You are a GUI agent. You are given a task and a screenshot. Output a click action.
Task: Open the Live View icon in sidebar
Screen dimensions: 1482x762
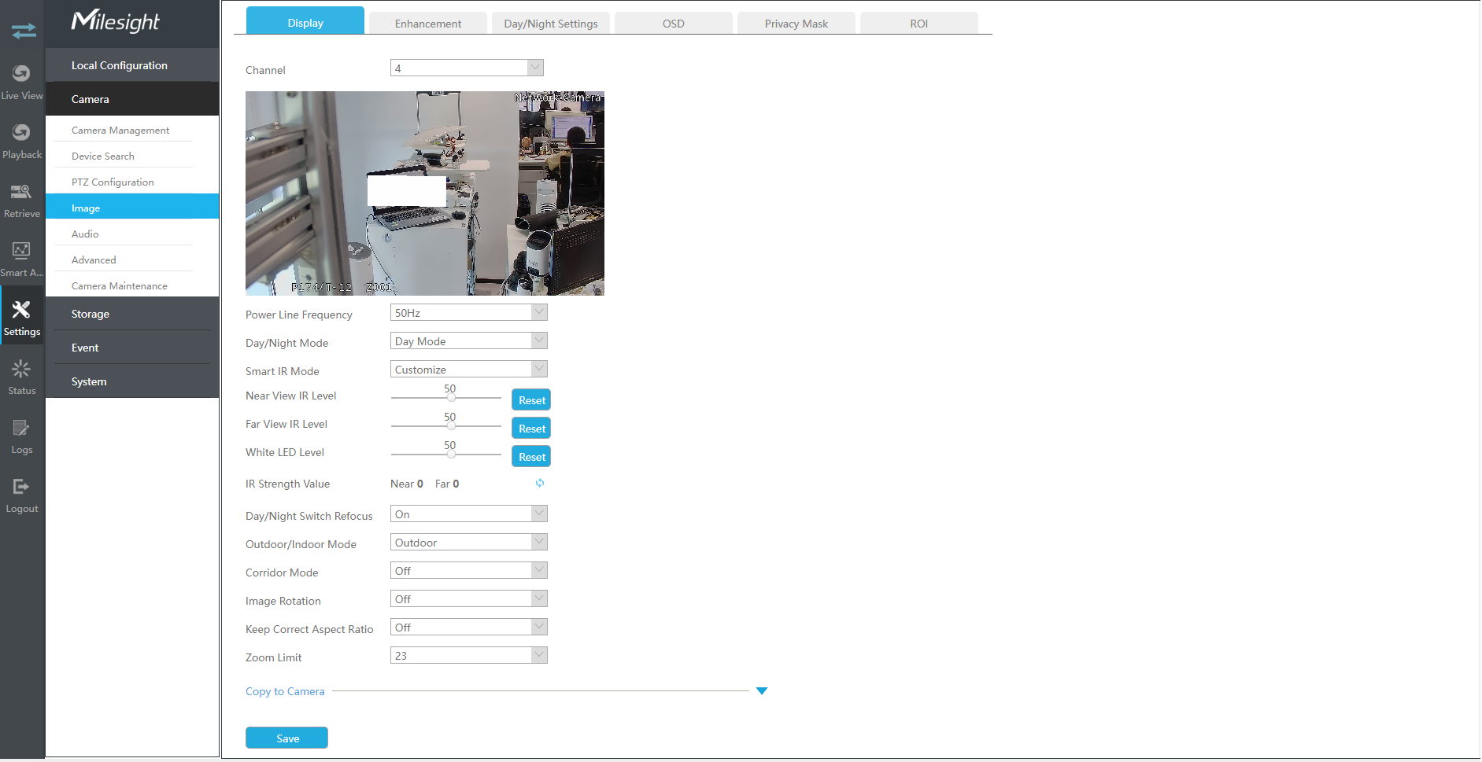click(21, 74)
